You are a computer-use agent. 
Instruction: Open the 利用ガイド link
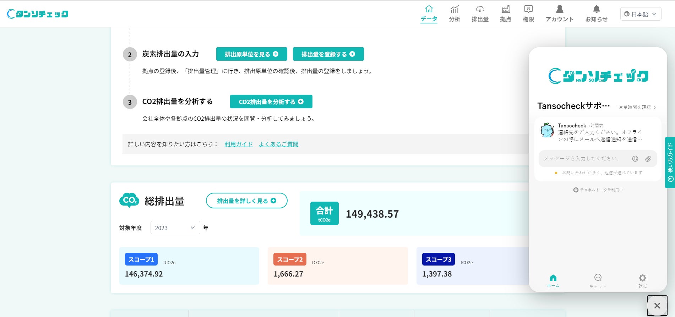click(239, 144)
